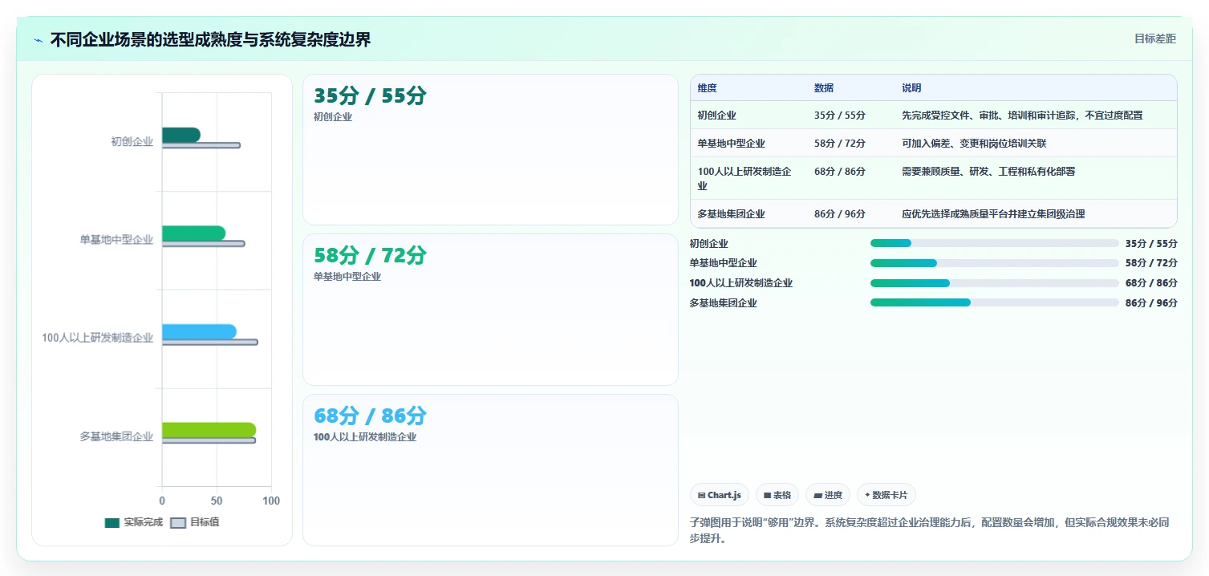Click the 多基地集团企业 y-axis label in chart

click(x=116, y=437)
